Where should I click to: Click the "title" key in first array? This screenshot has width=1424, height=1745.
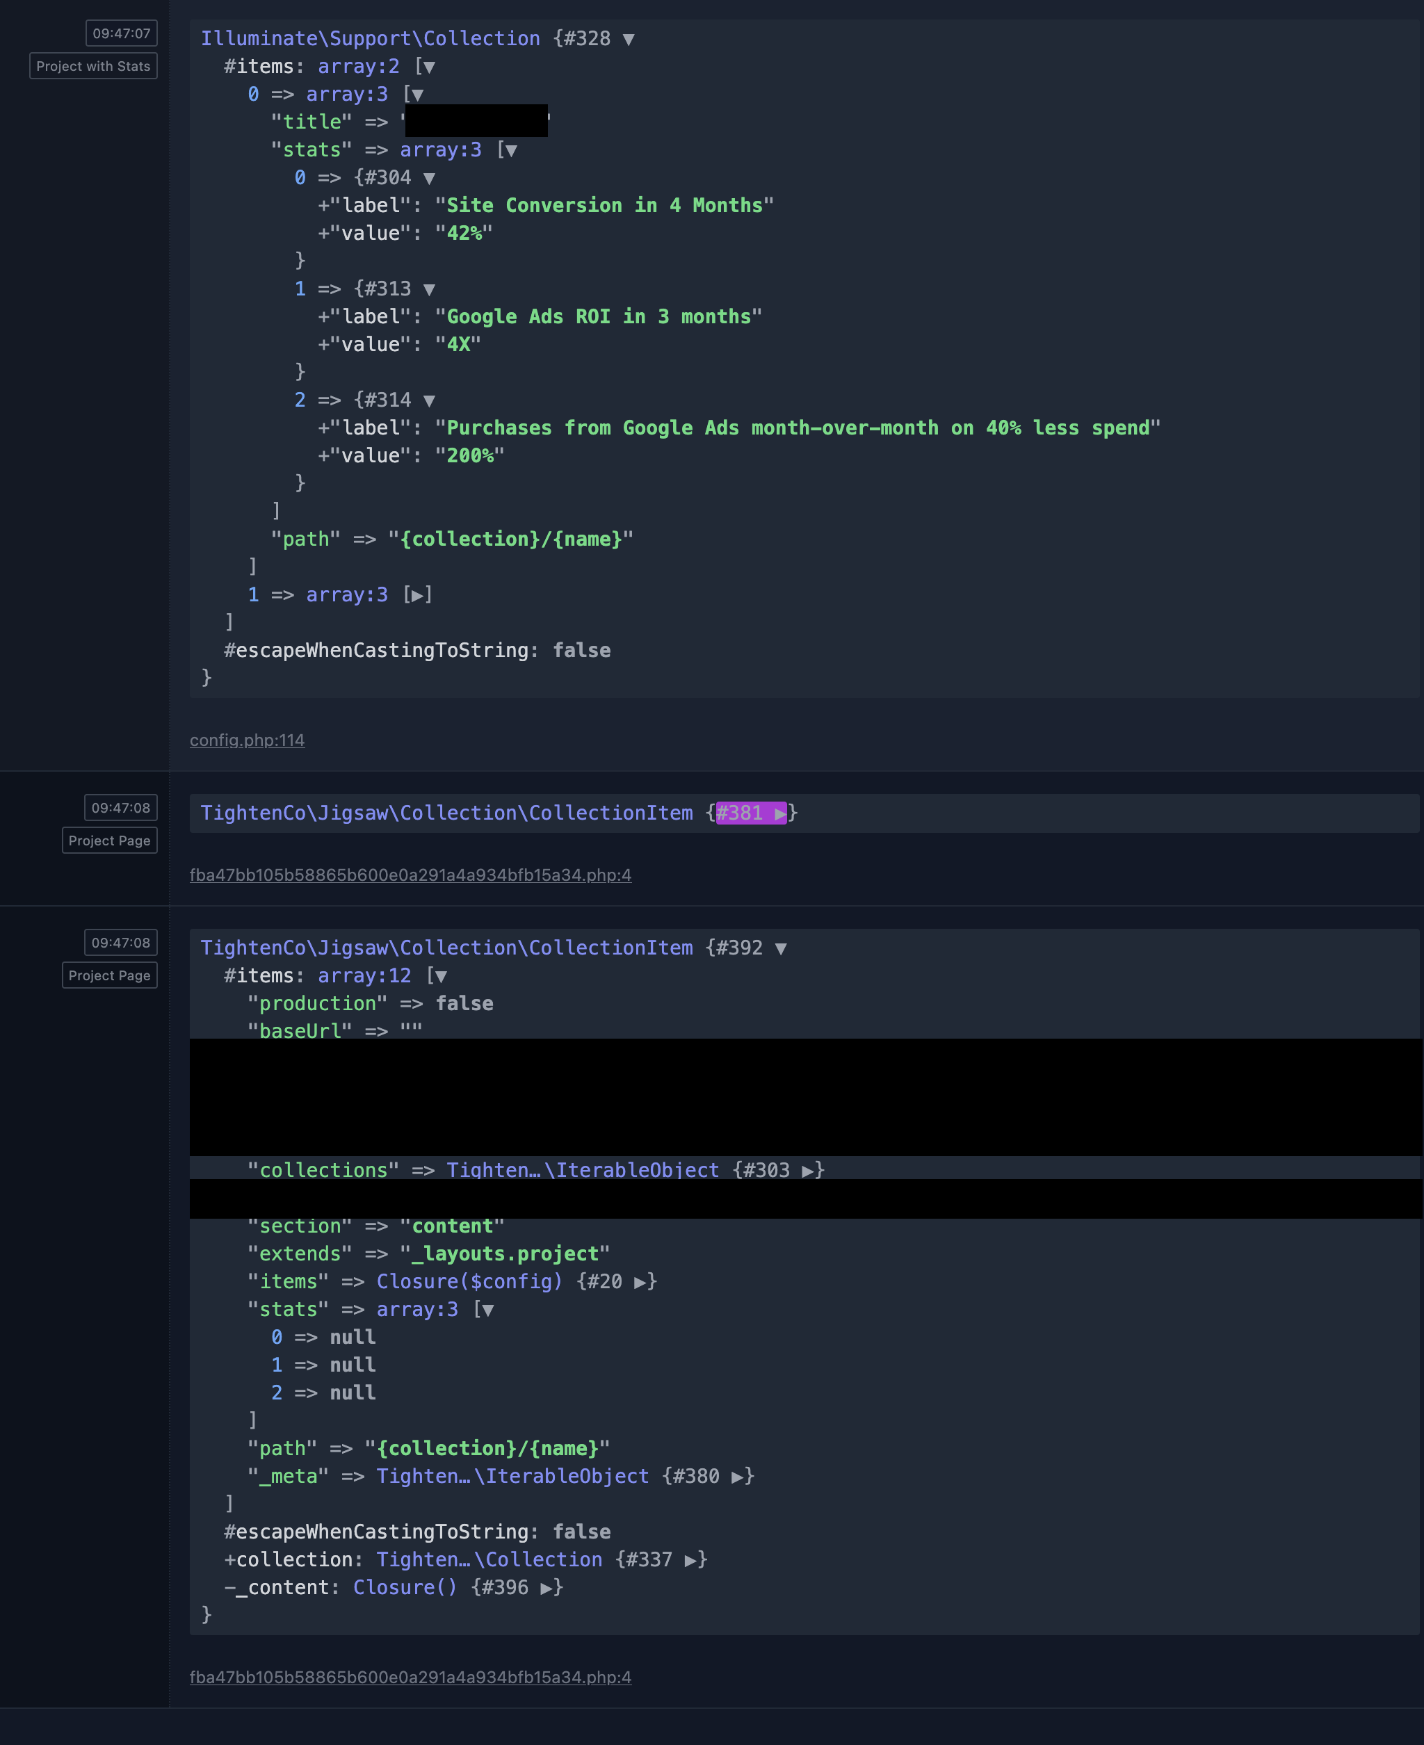[311, 122]
